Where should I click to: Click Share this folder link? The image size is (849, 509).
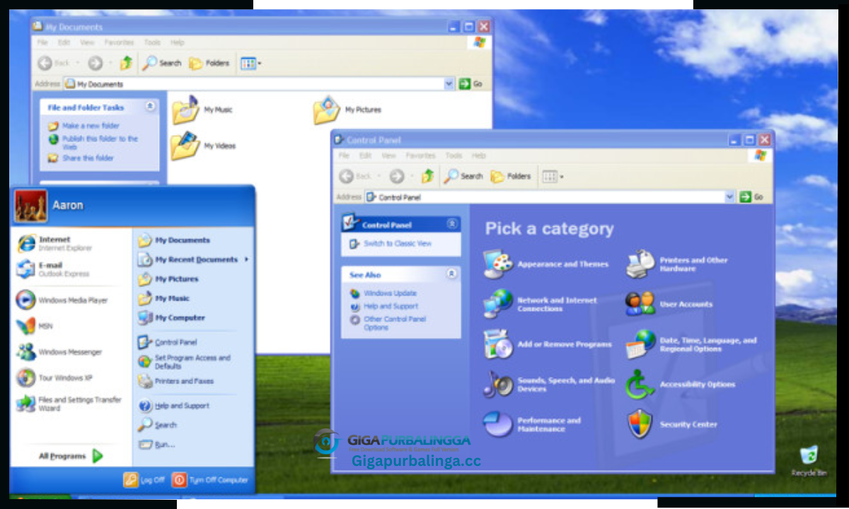click(88, 158)
